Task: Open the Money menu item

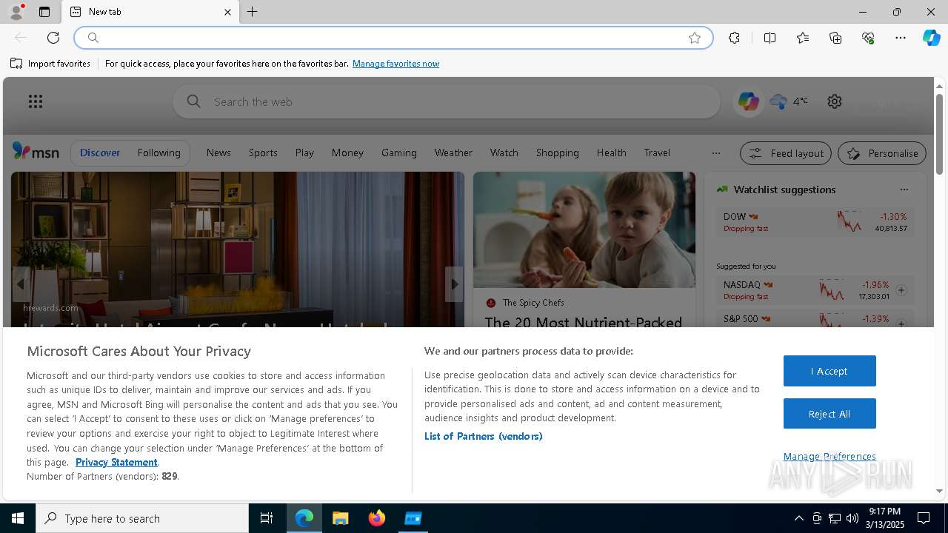Action: click(x=347, y=152)
